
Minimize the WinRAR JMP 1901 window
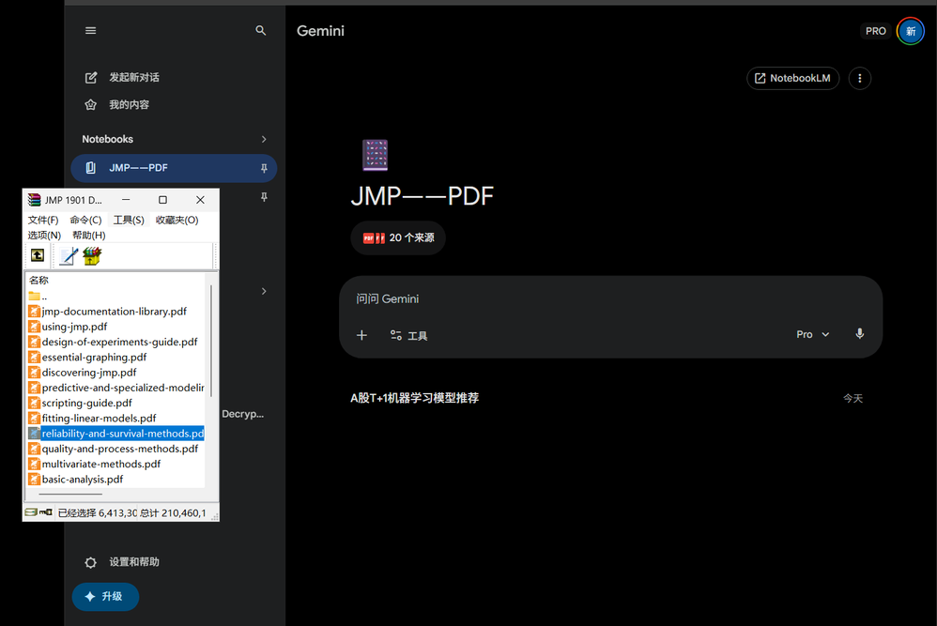[x=126, y=200]
